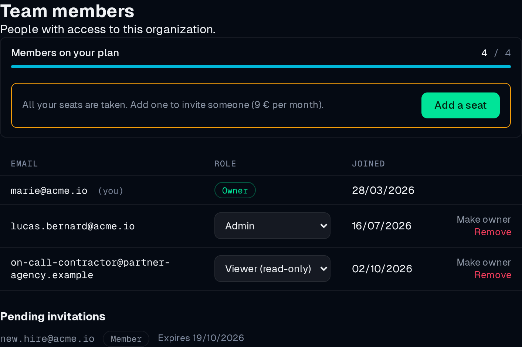This screenshot has height=347, width=522.
Task: Click the Pending invitations heading
Action: pyautogui.click(x=52, y=316)
